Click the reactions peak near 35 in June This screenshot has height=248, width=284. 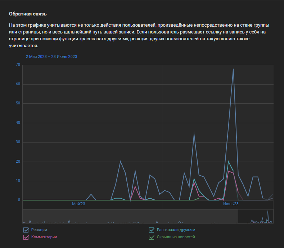click(x=194, y=133)
